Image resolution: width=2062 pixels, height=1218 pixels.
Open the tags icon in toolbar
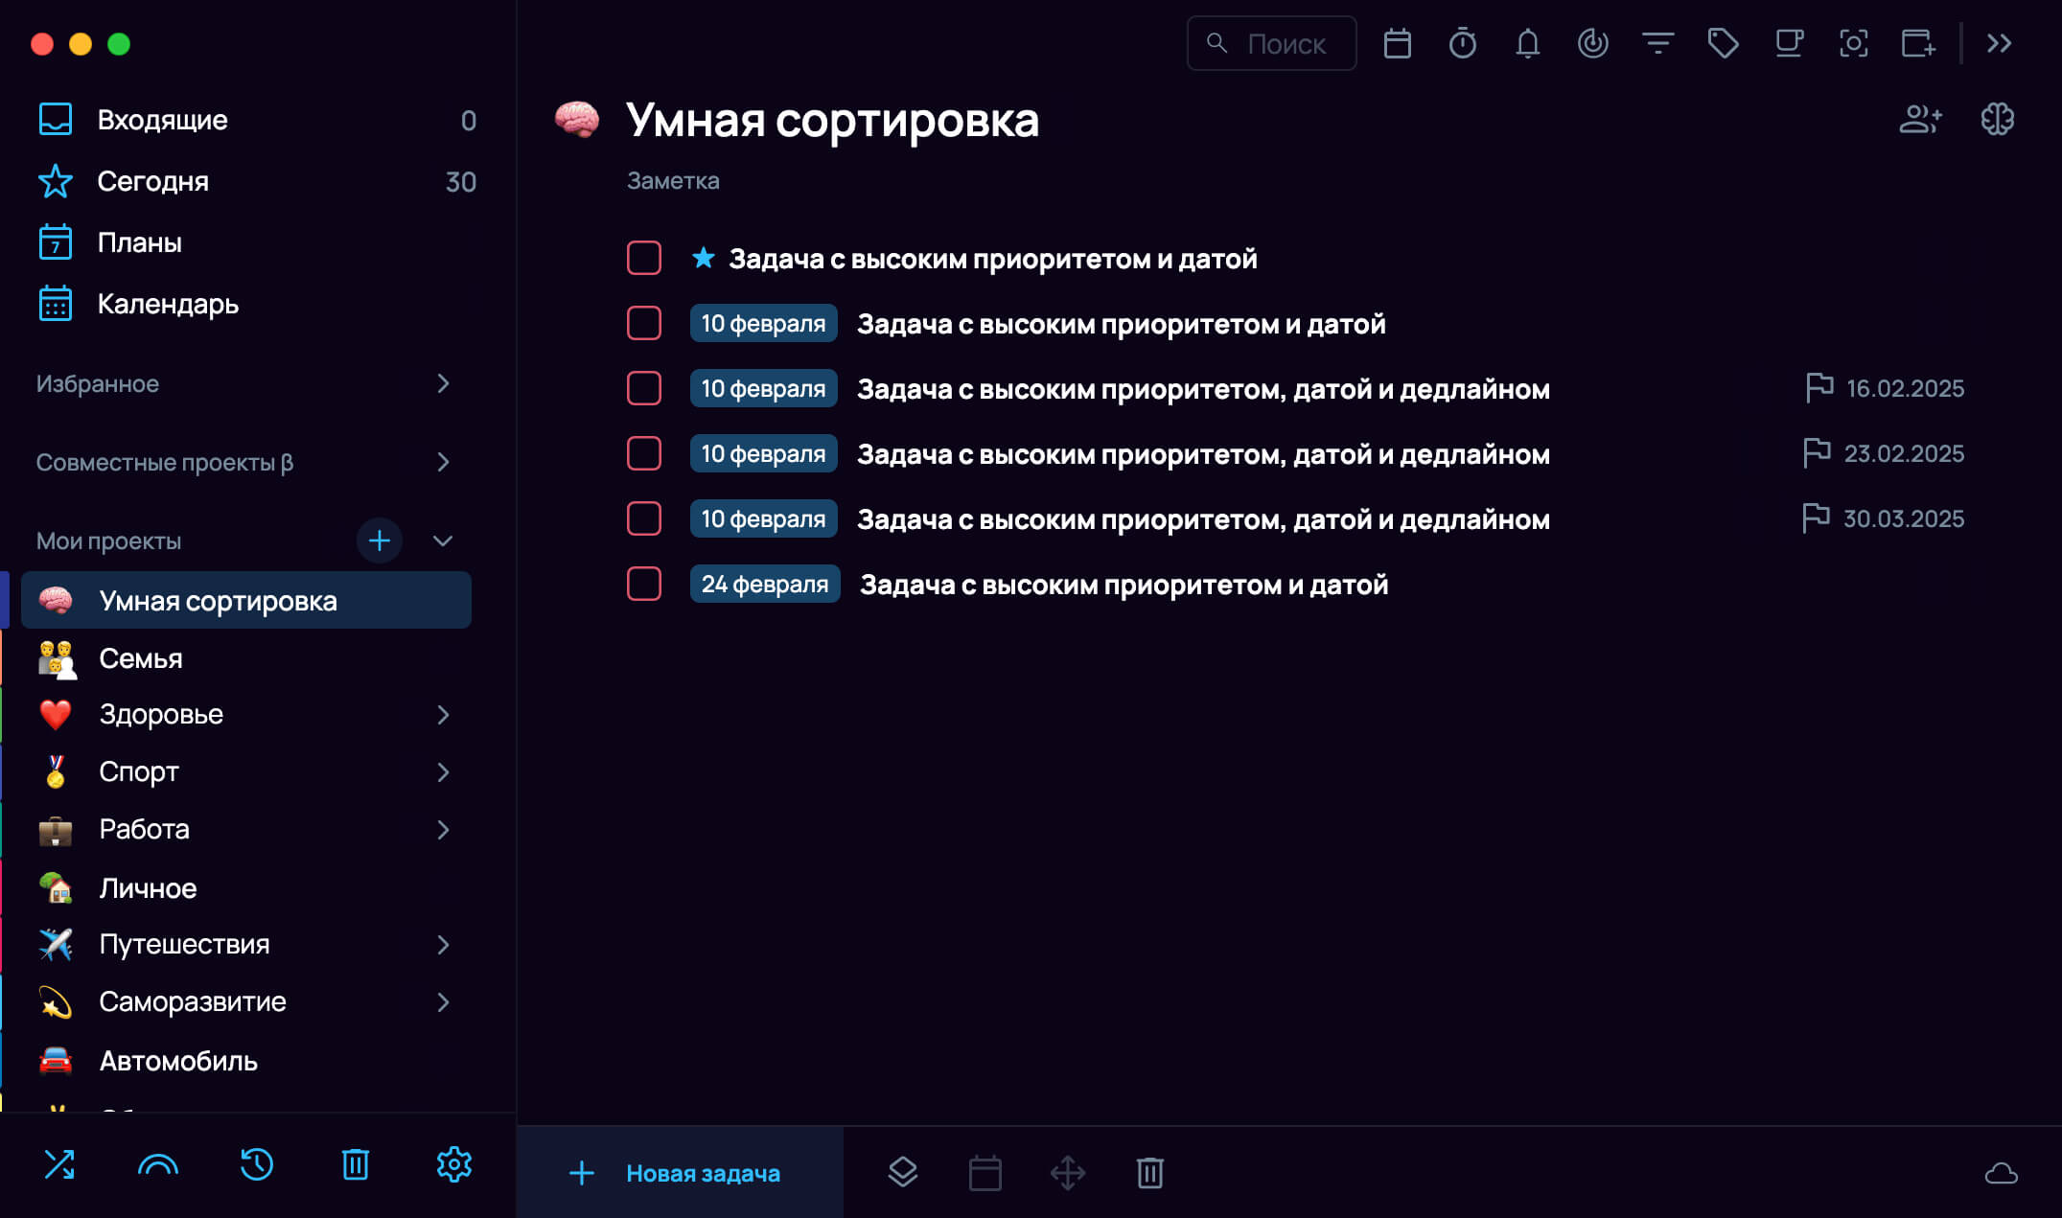tap(1723, 43)
